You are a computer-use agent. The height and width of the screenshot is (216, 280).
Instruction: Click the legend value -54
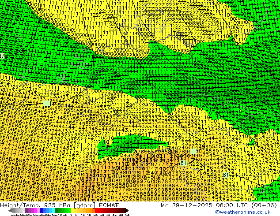pyautogui.click(x=15, y=215)
